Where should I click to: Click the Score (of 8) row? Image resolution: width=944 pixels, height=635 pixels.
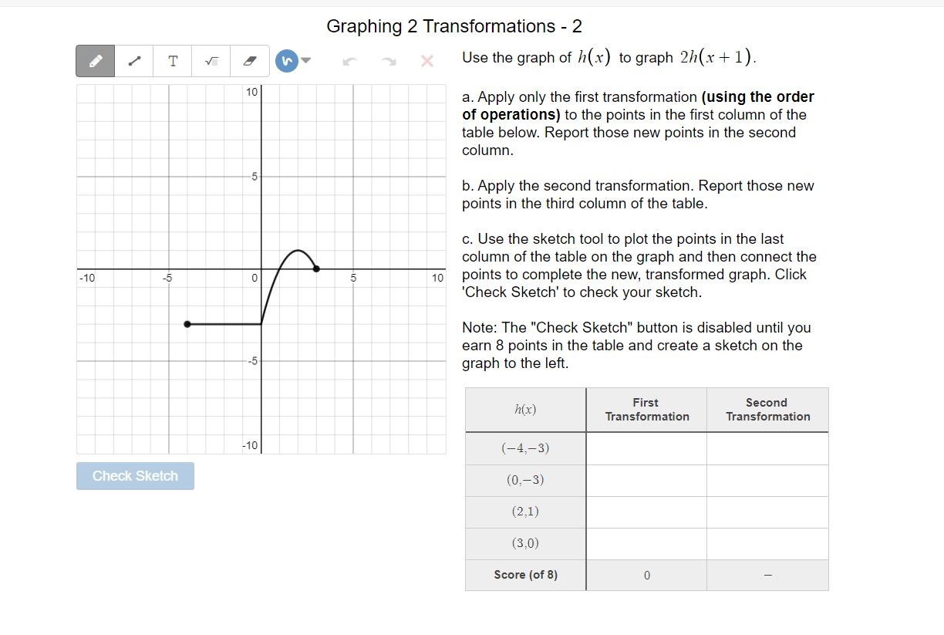point(525,575)
